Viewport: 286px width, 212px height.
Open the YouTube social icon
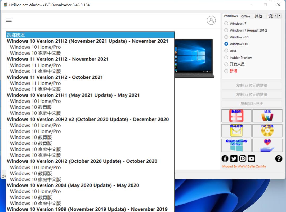pos(251,158)
